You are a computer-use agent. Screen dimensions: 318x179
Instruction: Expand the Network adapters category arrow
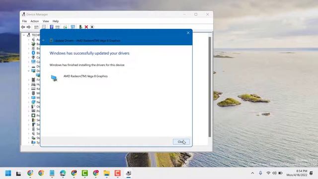29,102
